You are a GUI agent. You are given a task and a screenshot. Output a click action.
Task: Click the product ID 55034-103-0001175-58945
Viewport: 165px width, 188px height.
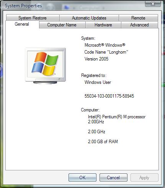point(109,96)
